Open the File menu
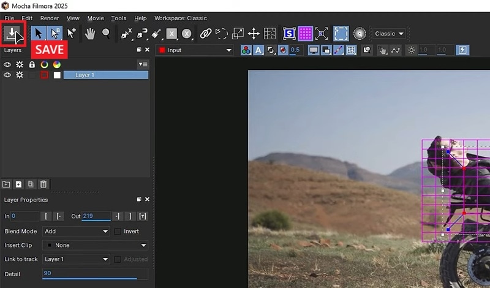 coord(9,18)
